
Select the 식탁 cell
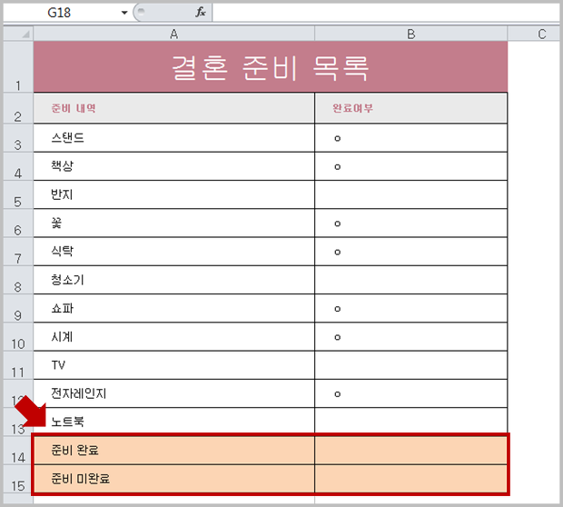[x=173, y=252]
